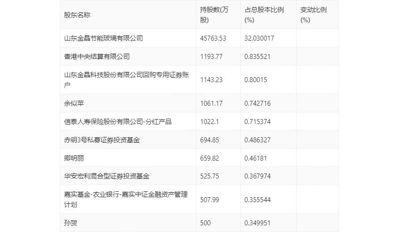399x232 pixels.
Task: Click the percentage 0.486327
Action: tap(257, 140)
